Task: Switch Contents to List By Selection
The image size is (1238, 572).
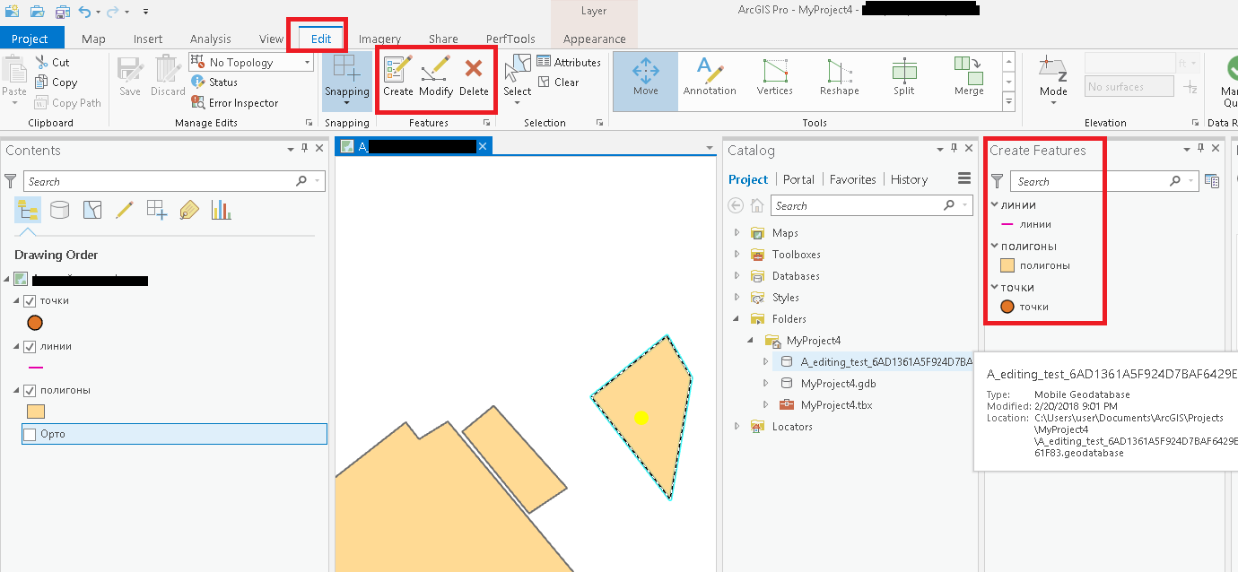Action: click(x=92, y=210)
